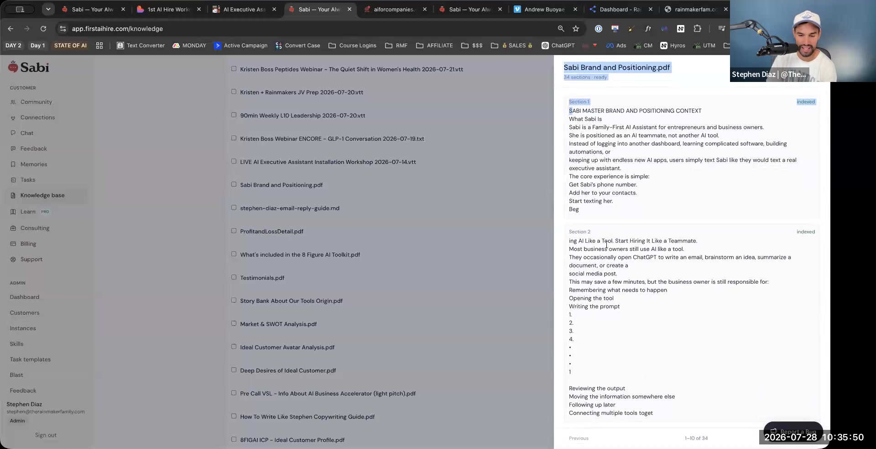
Task: Click the Sabi logo
Action: tap(28, 67)
